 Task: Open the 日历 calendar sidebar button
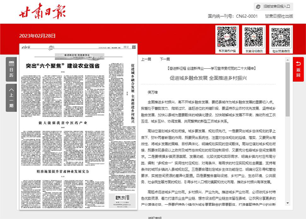11,69
